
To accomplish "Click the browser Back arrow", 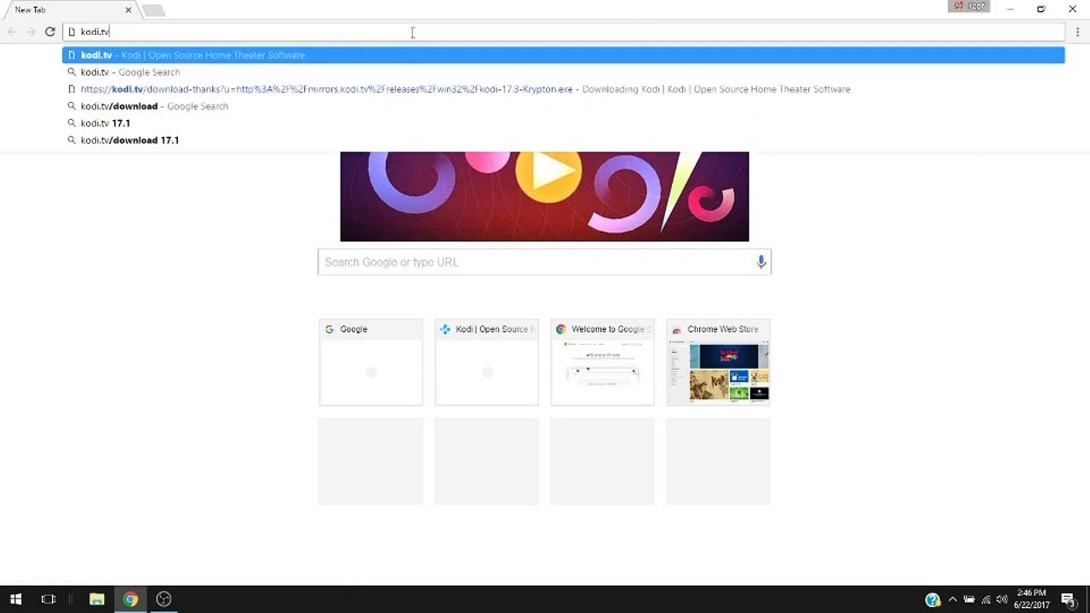I will (12, 32).
